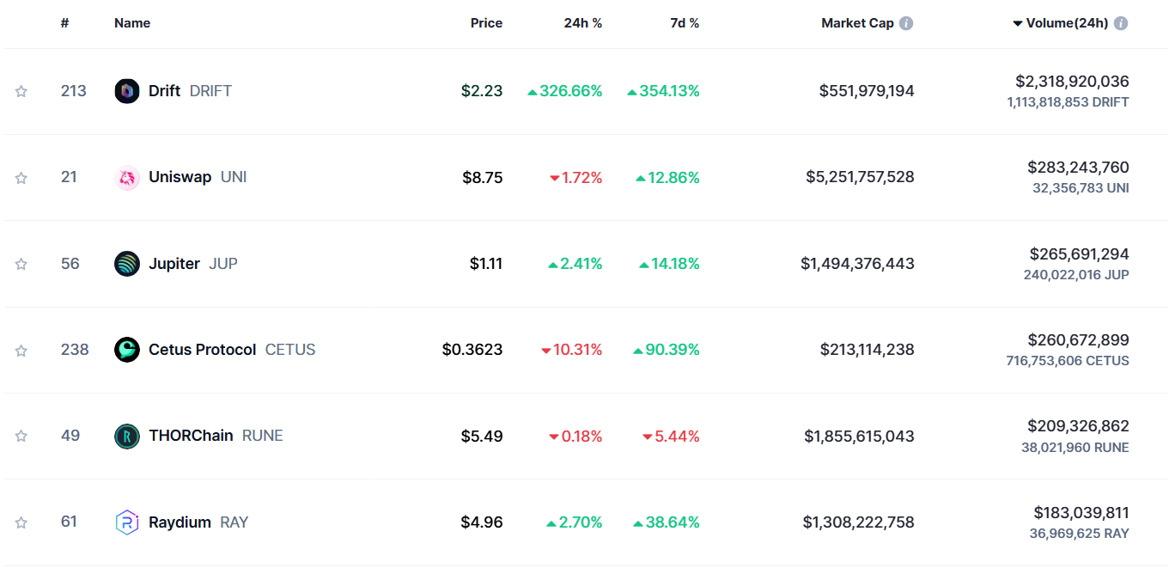The image size is (1169, 568).
Task: Sort the table by Market Cap
Action: coord(857,23)
